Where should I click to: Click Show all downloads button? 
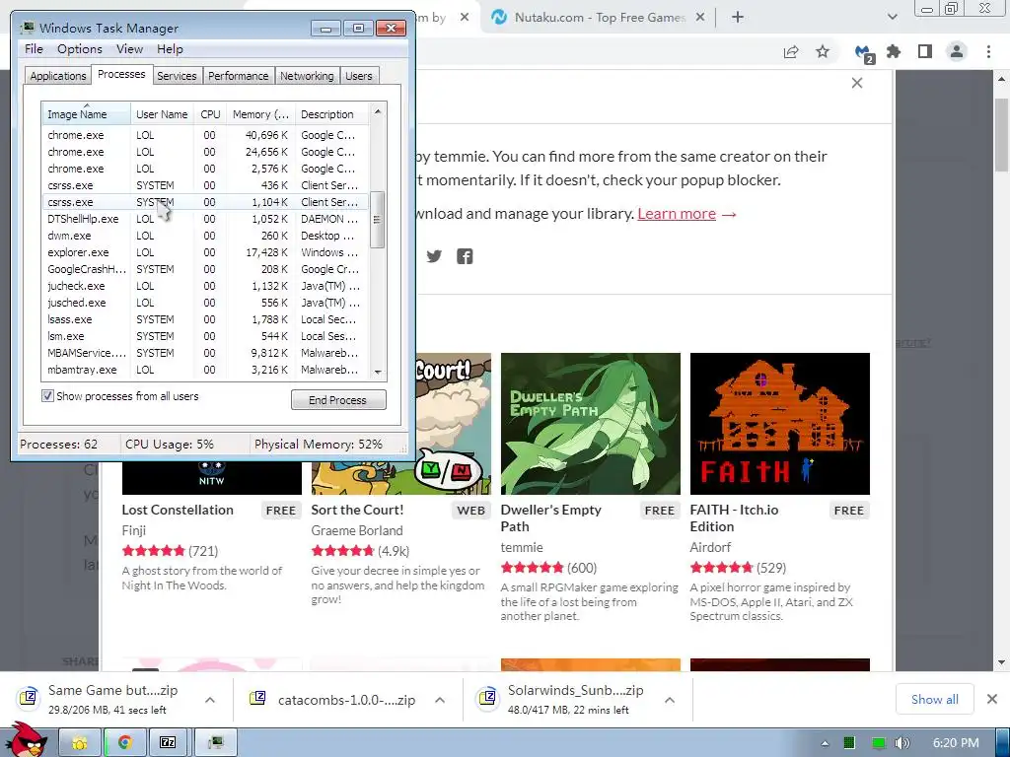(935, 699)
